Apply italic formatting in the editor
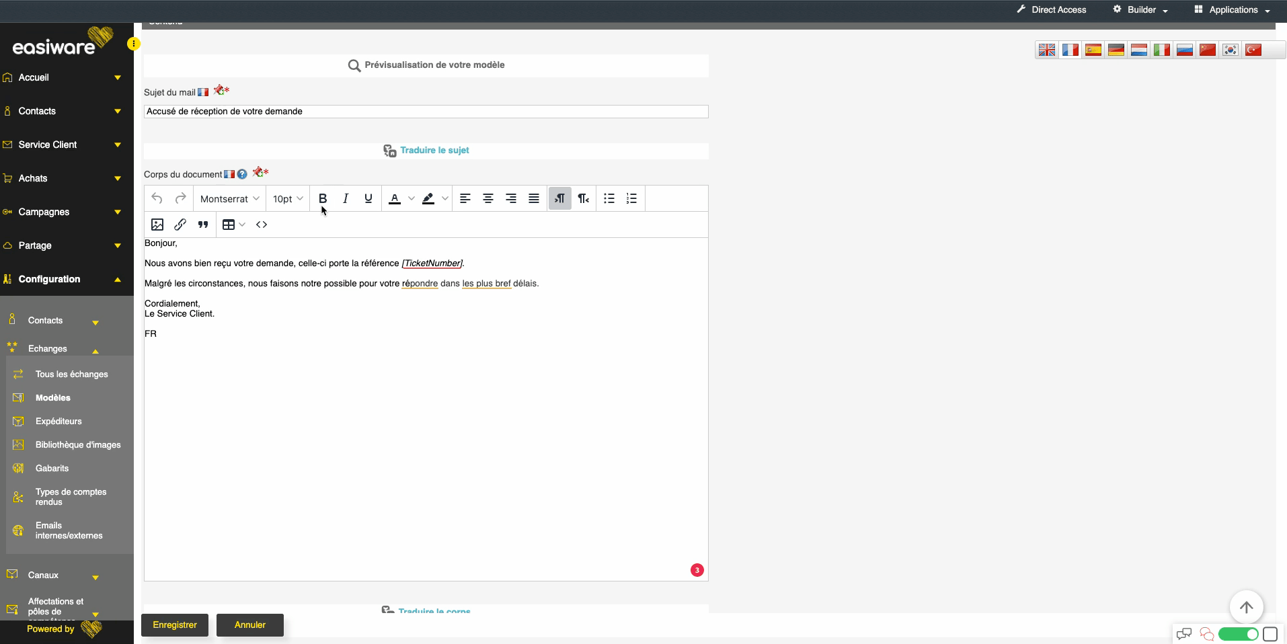Image resolution: width=1287 pixels, height=644 pixels. (x=345, y=198)
